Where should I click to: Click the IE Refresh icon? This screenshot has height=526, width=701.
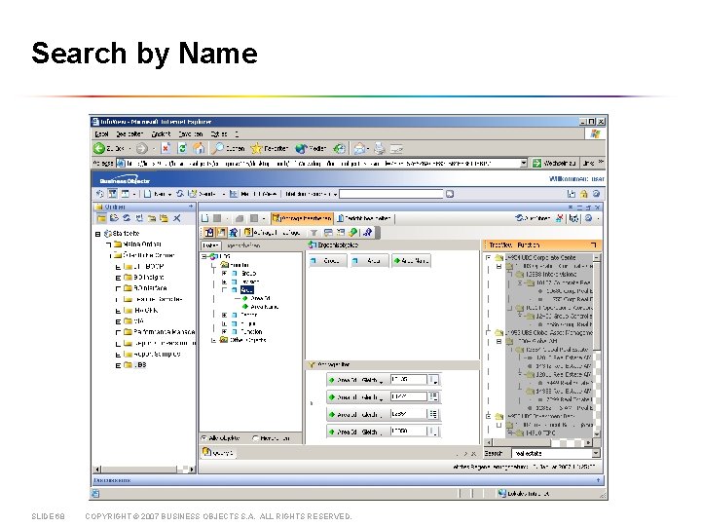click(x=182, y=148)
